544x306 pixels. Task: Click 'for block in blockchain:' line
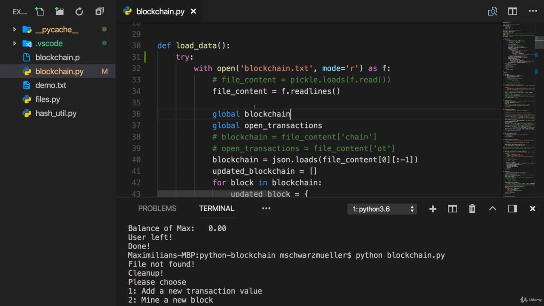(267, 183)
